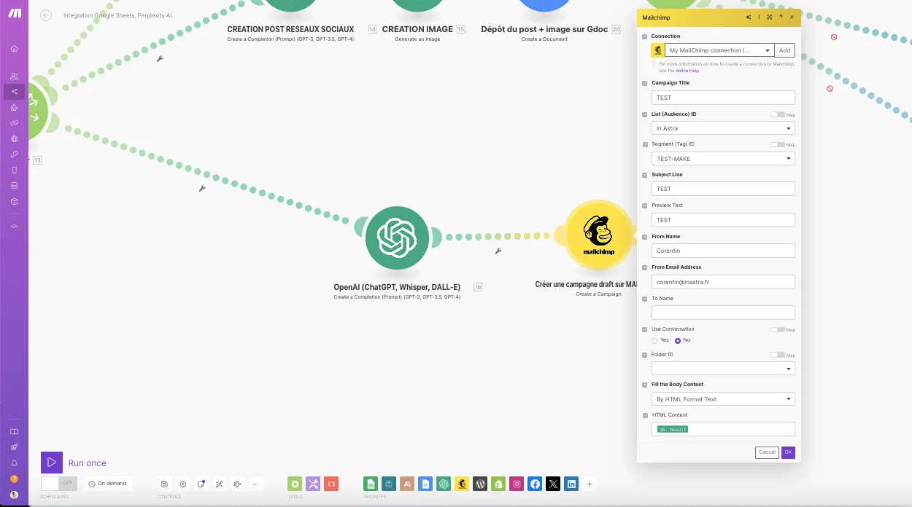Open Fill the Body Content dropdown
Screen dimensions: 912x507
pos(723,399)
